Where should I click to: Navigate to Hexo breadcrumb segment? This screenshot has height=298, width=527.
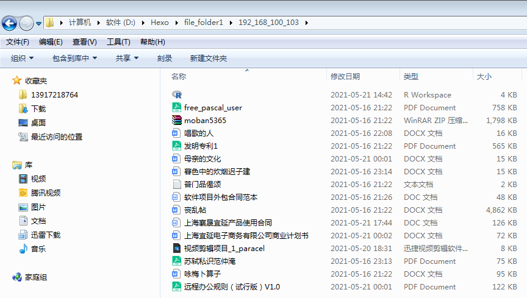160,23
